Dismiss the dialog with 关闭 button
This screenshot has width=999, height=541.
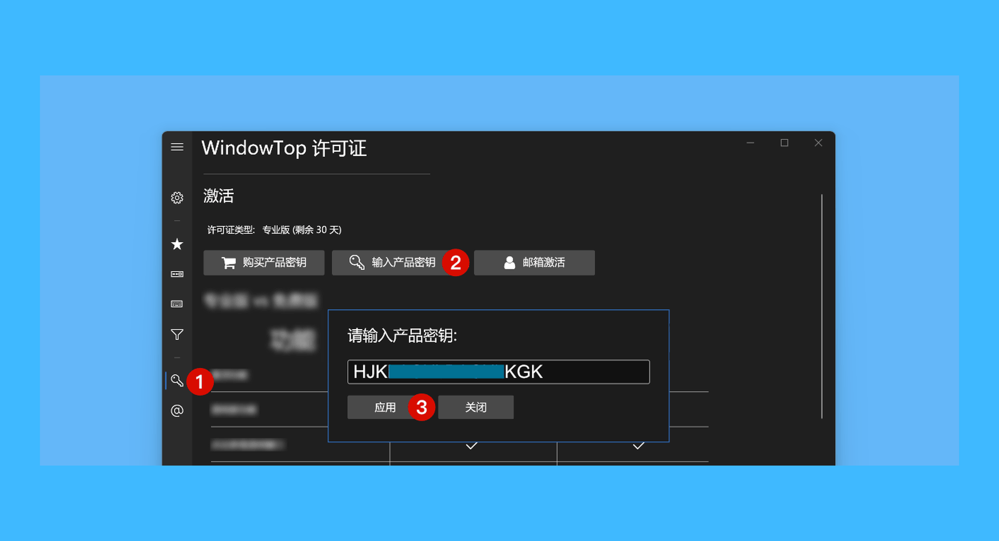[476, 407]
